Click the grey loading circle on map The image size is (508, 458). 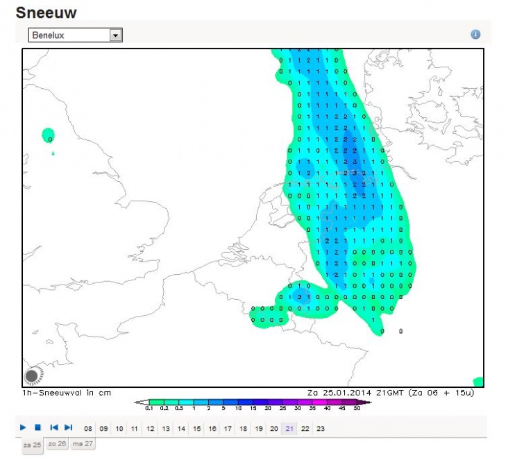[x=33, y=375]
